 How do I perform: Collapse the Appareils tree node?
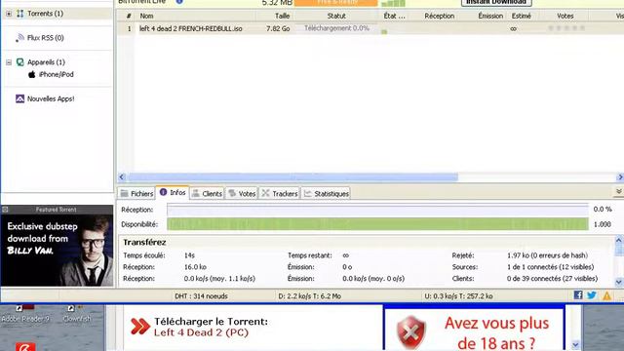tap(9, 62)
